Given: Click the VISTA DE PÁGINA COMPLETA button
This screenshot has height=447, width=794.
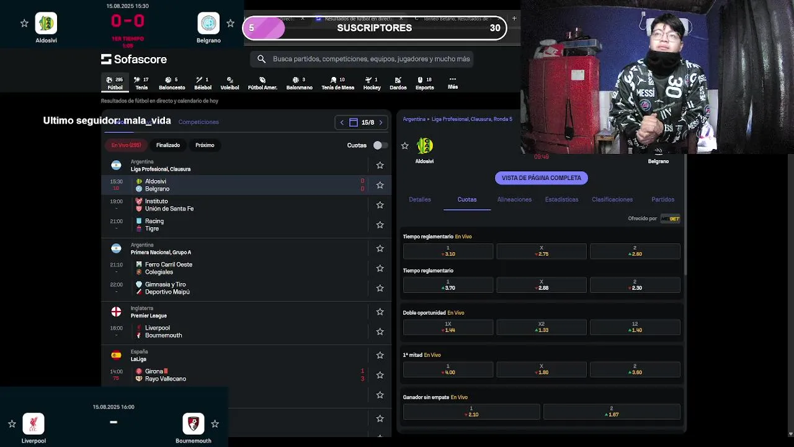Looking at the screenshot, I should [542, 178].
